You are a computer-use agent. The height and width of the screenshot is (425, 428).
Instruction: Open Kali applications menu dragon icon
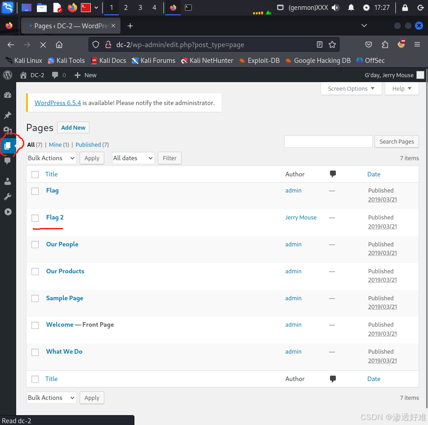click(8, 7)
